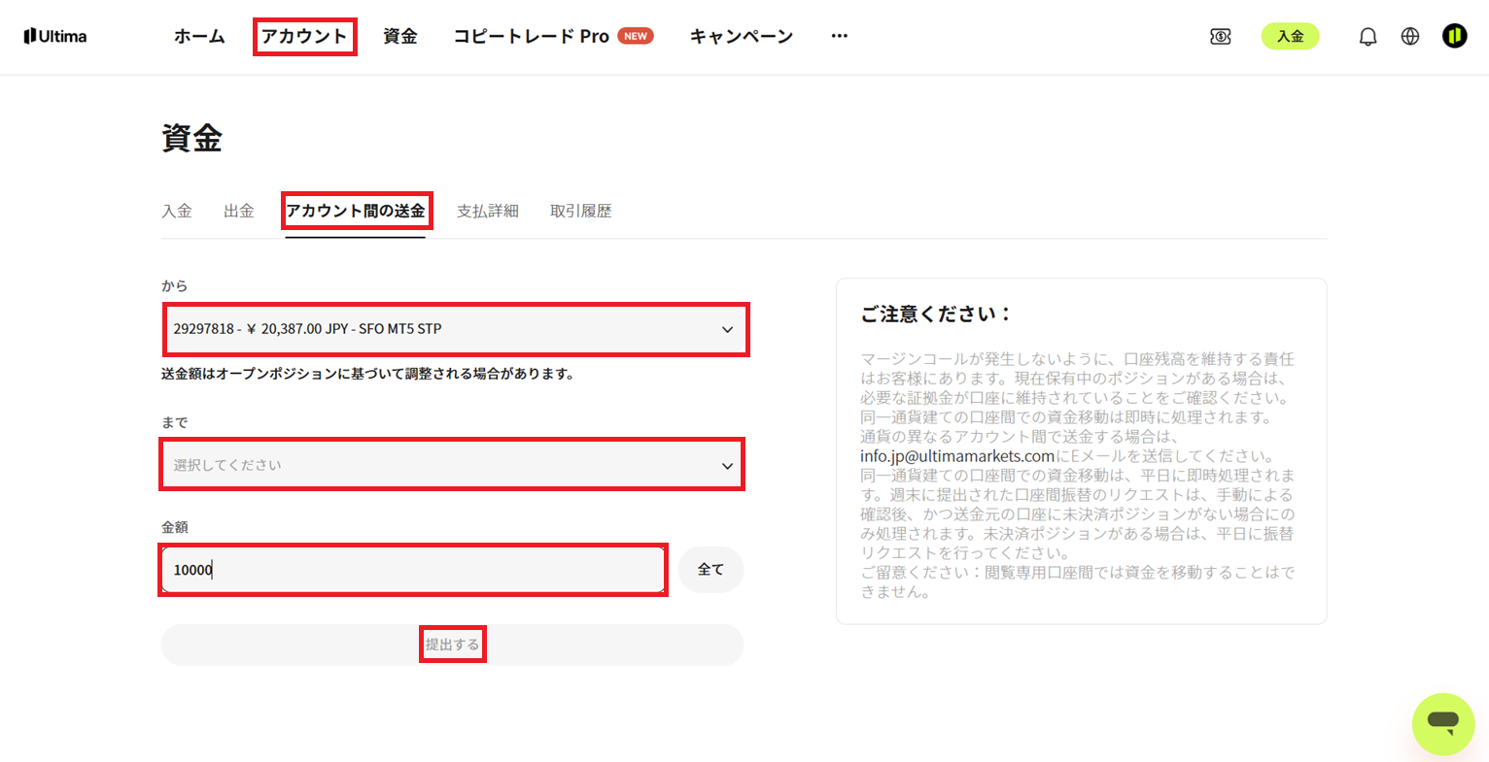The image size is (1489, 762).
Task: Click the 金額 amount input field
Action: [413, 570]
